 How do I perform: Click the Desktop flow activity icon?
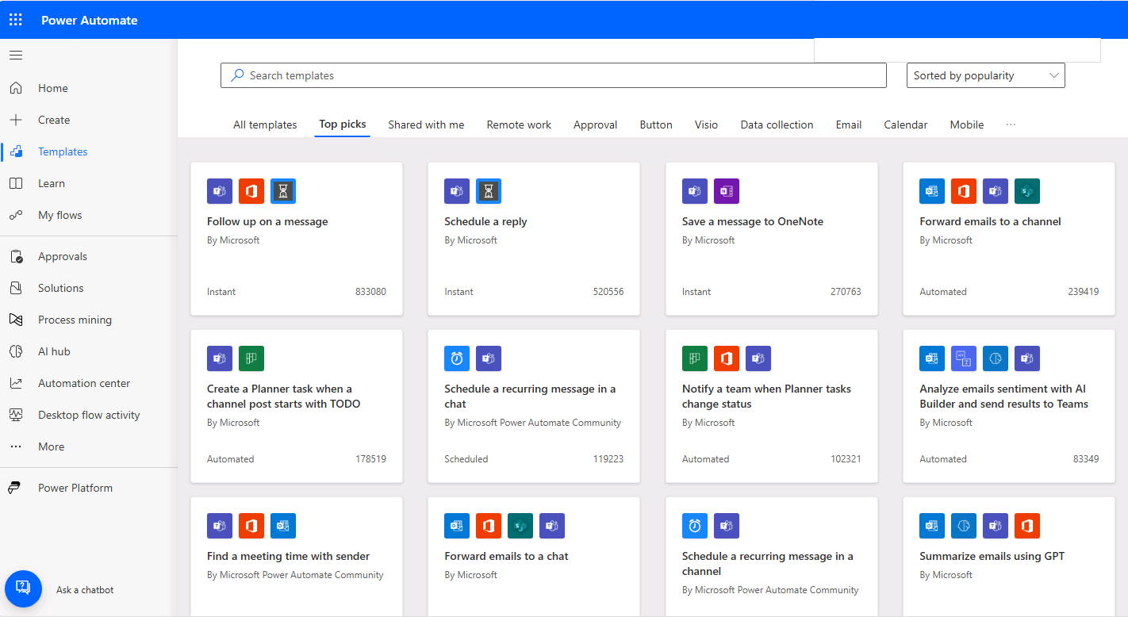16,415
